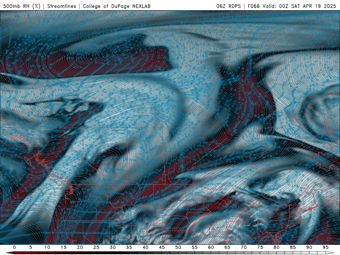Click the colorbar label "35"
The height and width of the screenshot is (255, 340).
click(x=129, y=247)
